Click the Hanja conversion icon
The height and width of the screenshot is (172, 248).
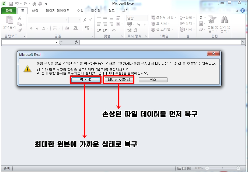(x=34, y=3)
